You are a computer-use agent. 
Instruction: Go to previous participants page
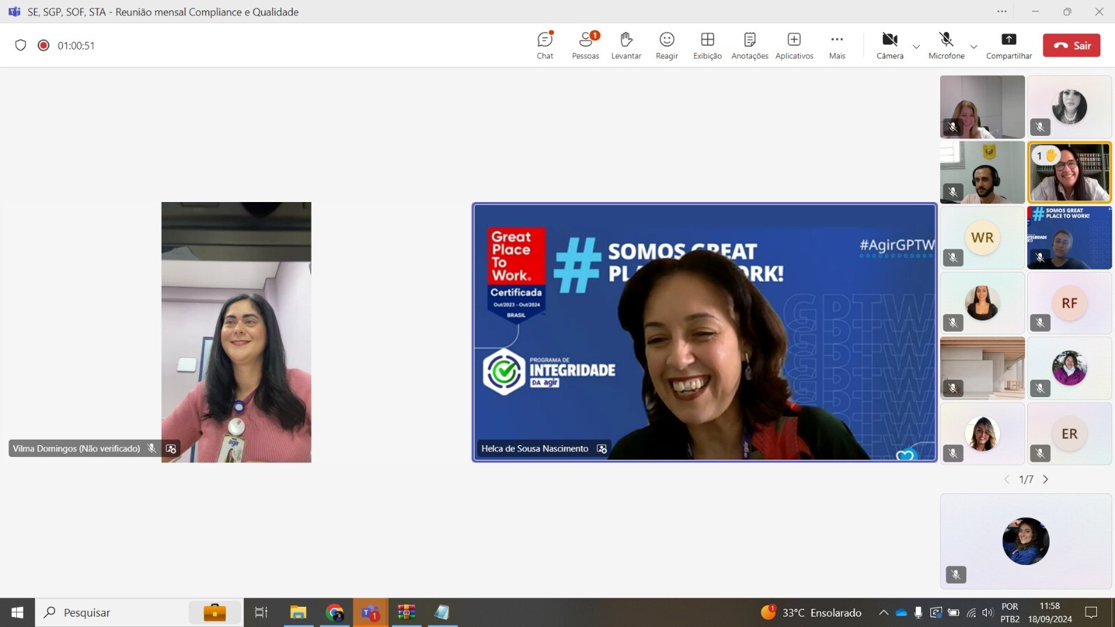[x=1006, y=479]
